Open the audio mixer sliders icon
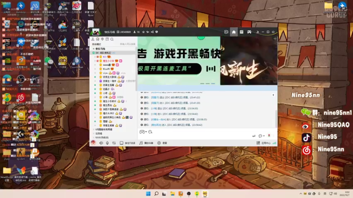This screenshot has height=198, width=353. coord(114,143)
